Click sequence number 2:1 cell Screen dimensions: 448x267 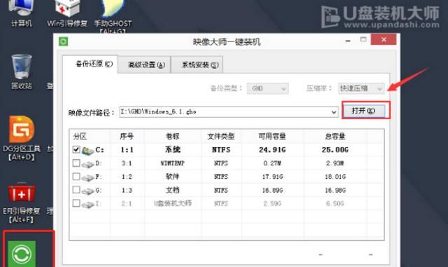coord(127,204)
